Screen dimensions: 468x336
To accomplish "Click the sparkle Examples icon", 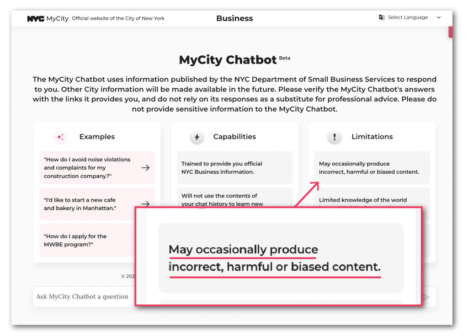I will tap(60, 137).
